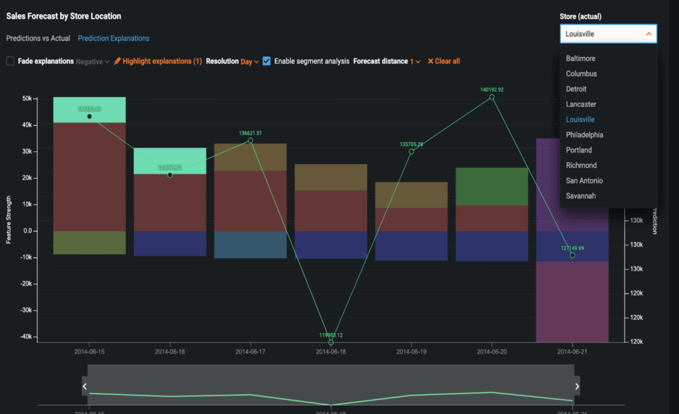679x414 pixels.
Task: Click the 2014-06-18 low forecast data point
Action: click(330, 341)
